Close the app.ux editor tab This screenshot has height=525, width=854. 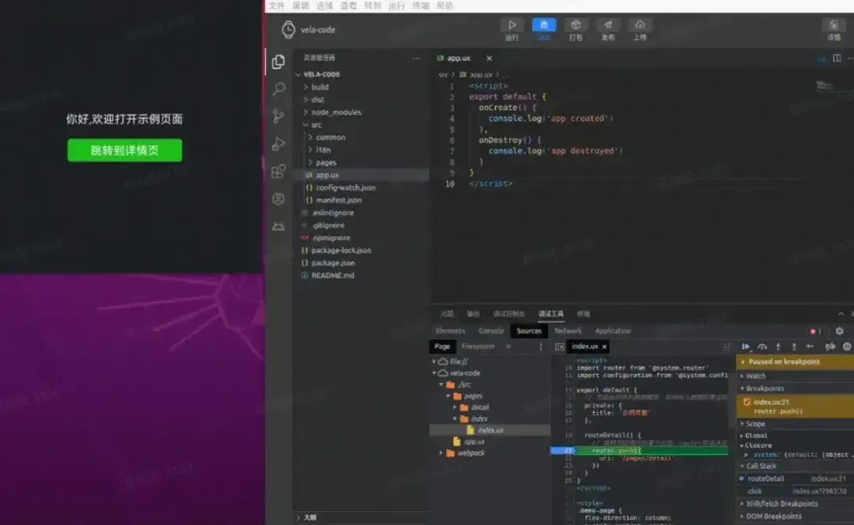[x=489, y=59]
